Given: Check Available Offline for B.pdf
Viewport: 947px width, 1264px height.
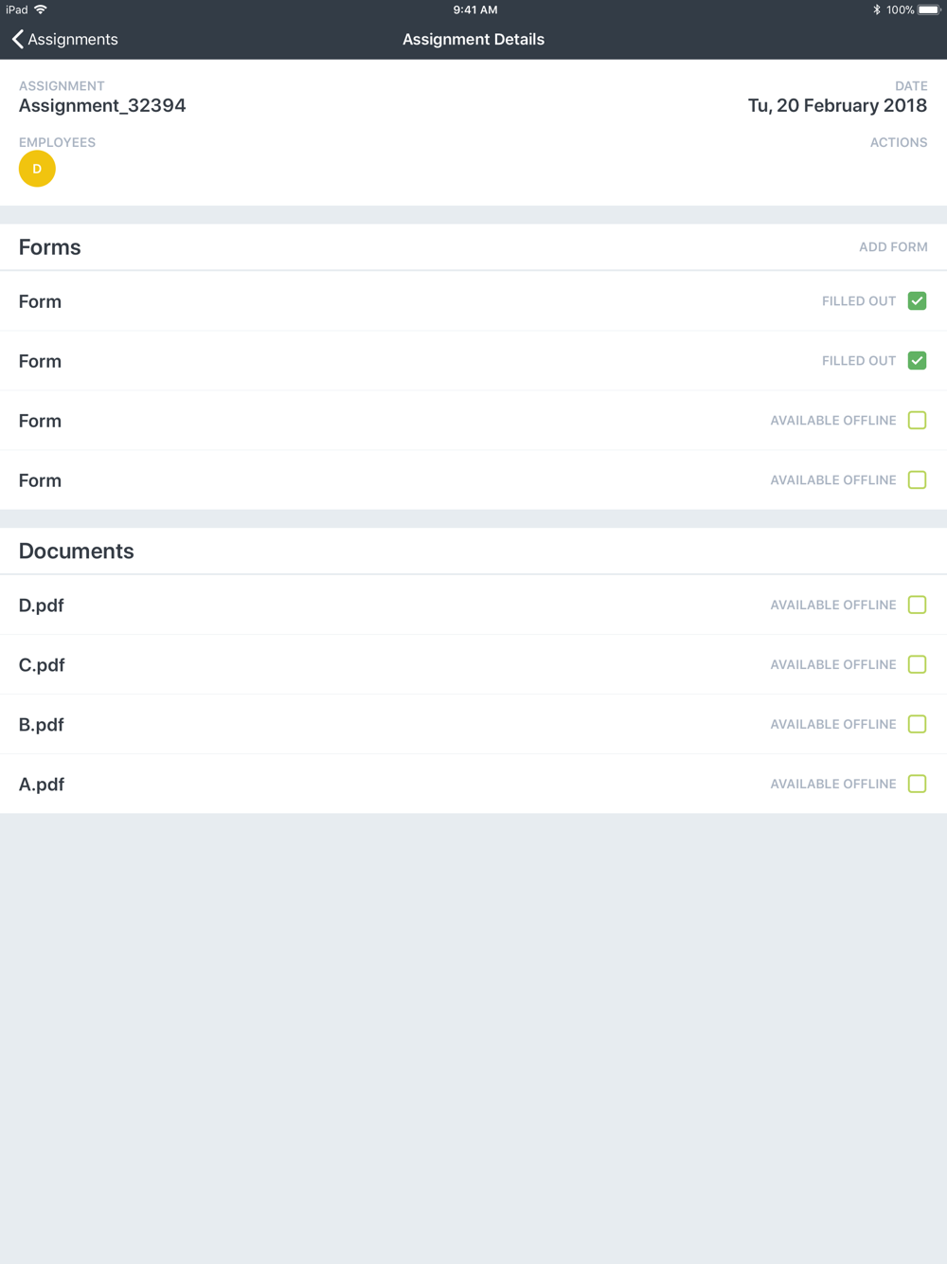Looking at the screenshot, I should 917,725.
